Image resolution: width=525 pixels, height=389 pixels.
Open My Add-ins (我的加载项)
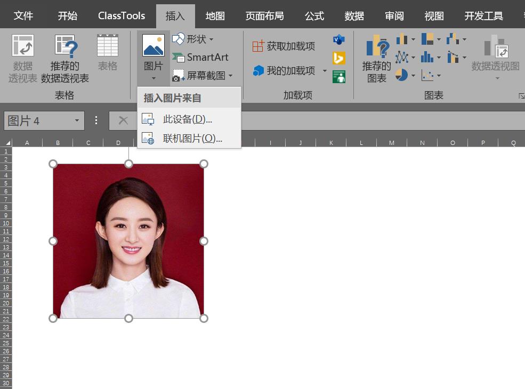pyautogui.click(x=284, y=71)
